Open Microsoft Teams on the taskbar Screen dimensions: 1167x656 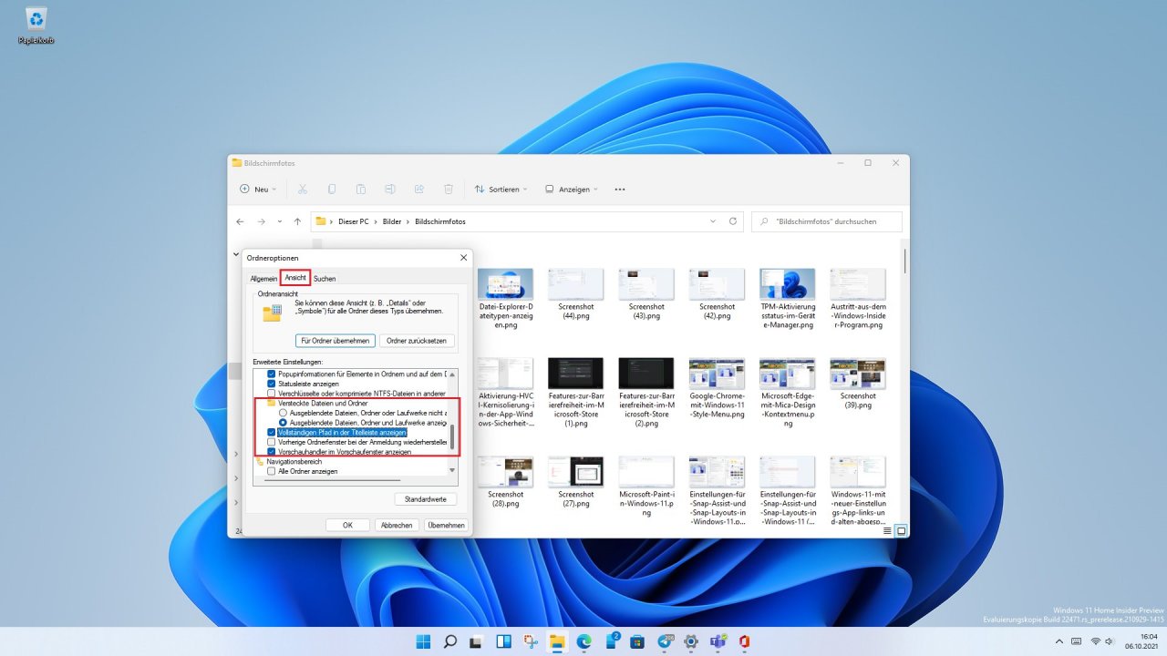(x=718, y=641)
